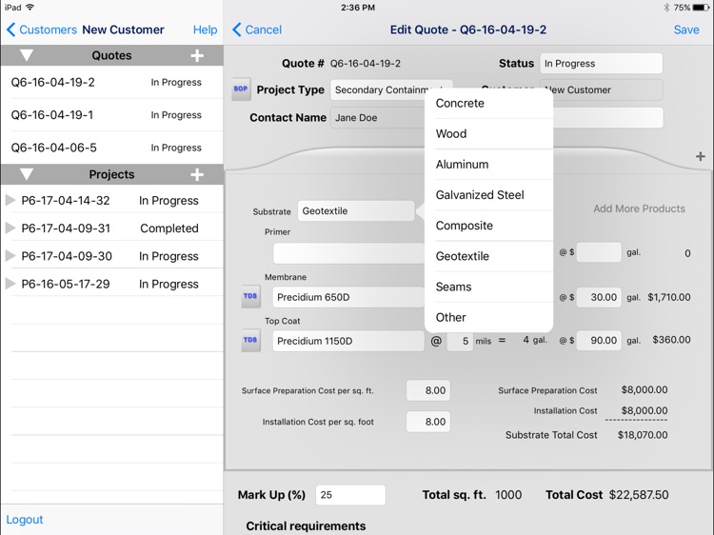714x535 pixels.
Task: Open the TDS sheet for Top Coat
Action: point(250,340)
